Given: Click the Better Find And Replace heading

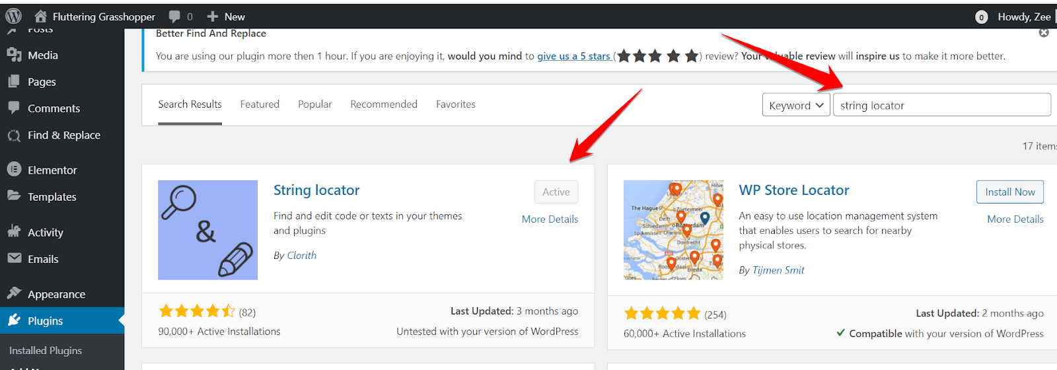Looking at the screenshot, I should [x=211, y=33].
